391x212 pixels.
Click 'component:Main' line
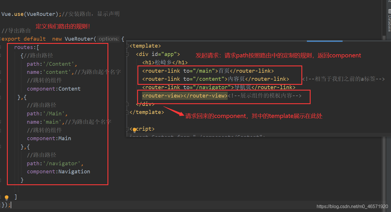pos(49,138)
